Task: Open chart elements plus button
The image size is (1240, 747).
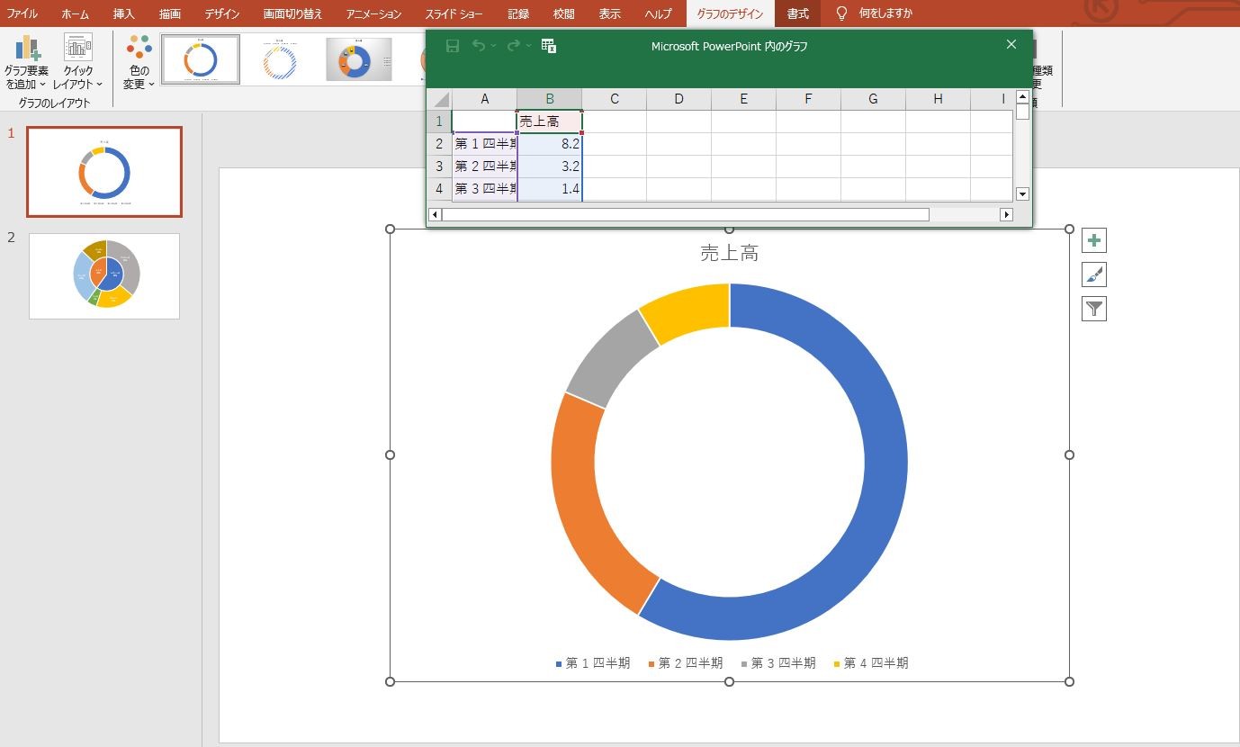Action: [1094, 240]
